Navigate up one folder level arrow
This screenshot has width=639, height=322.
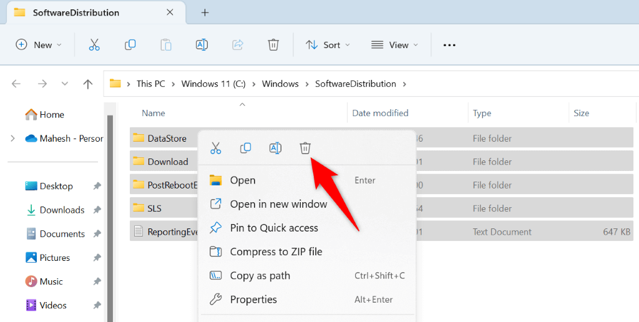pos(88,84)
